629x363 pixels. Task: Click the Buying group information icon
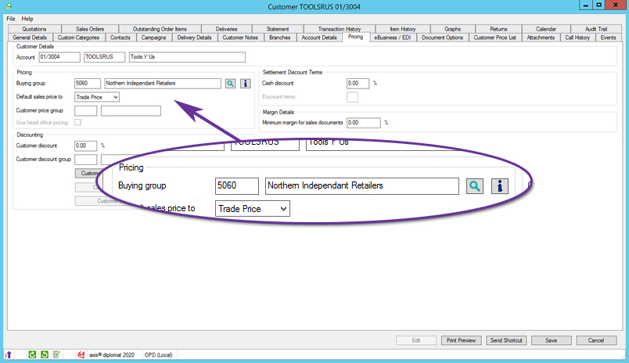click(246, 84)
